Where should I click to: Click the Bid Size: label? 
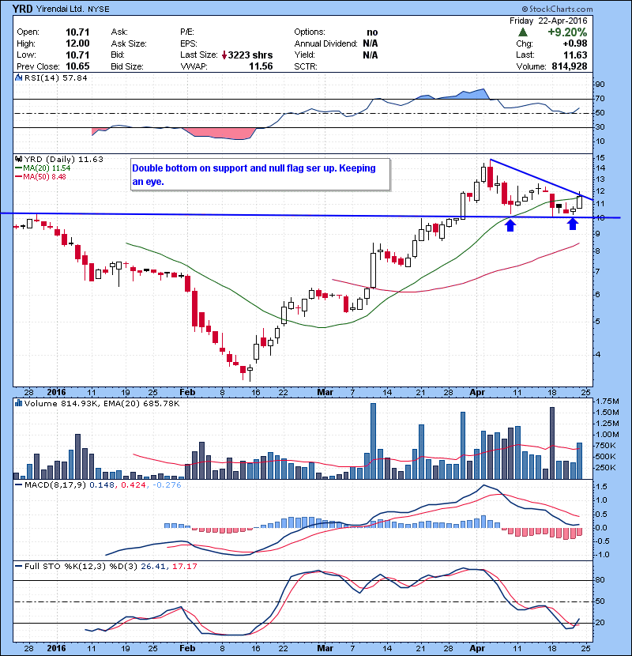pyautogui.click(x=127, y=66)
